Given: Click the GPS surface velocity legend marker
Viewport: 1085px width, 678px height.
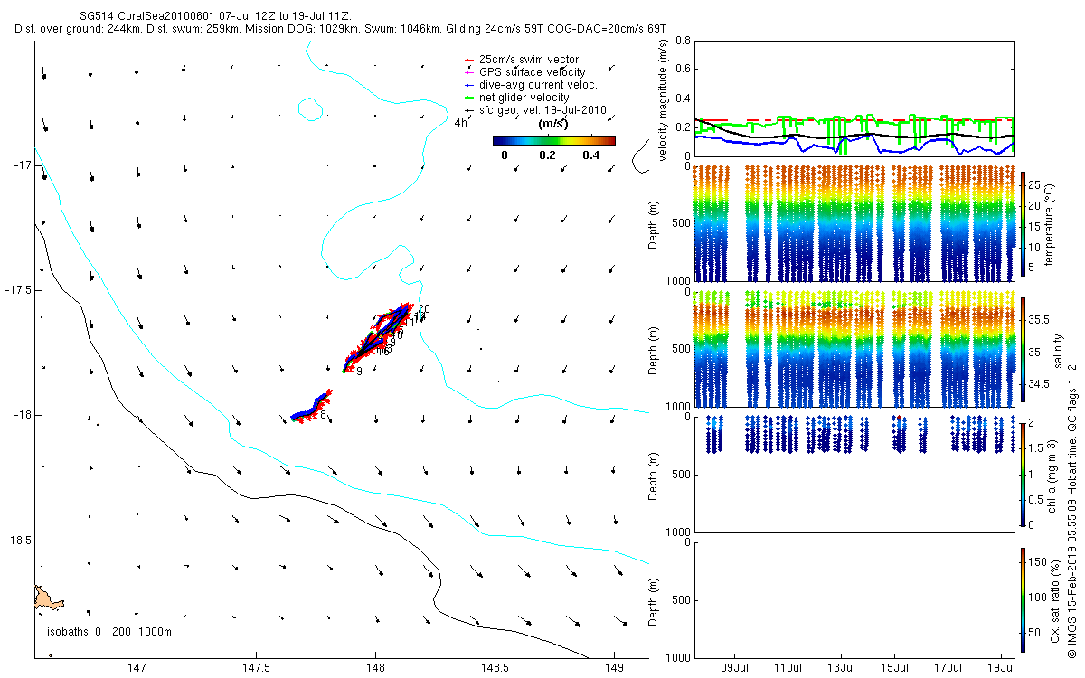Looking at the screenshot, I should pyautogui.click(x=468, y=72).
